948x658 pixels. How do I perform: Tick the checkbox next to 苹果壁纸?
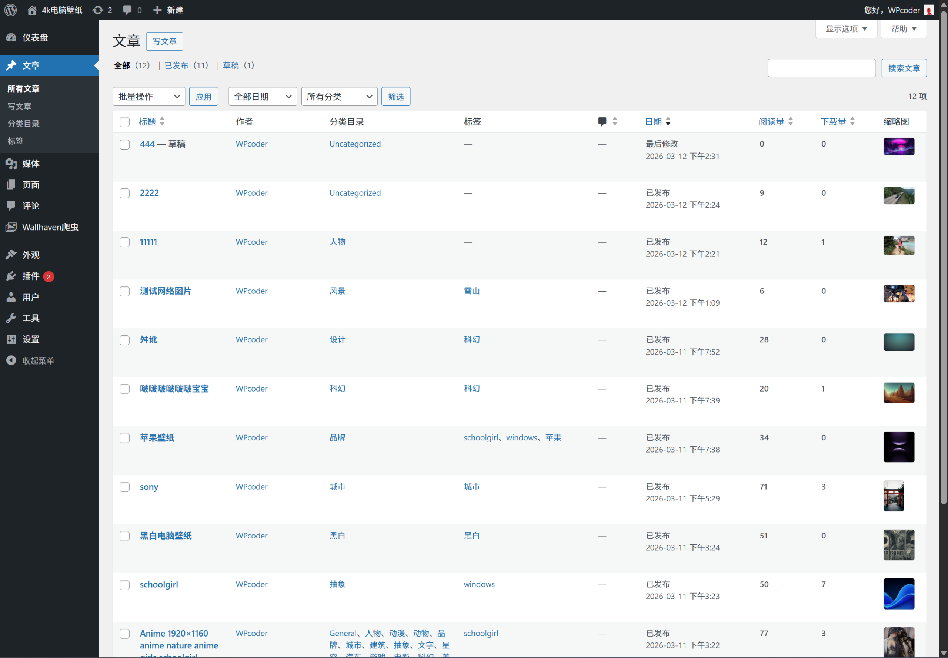coord(124,438)
